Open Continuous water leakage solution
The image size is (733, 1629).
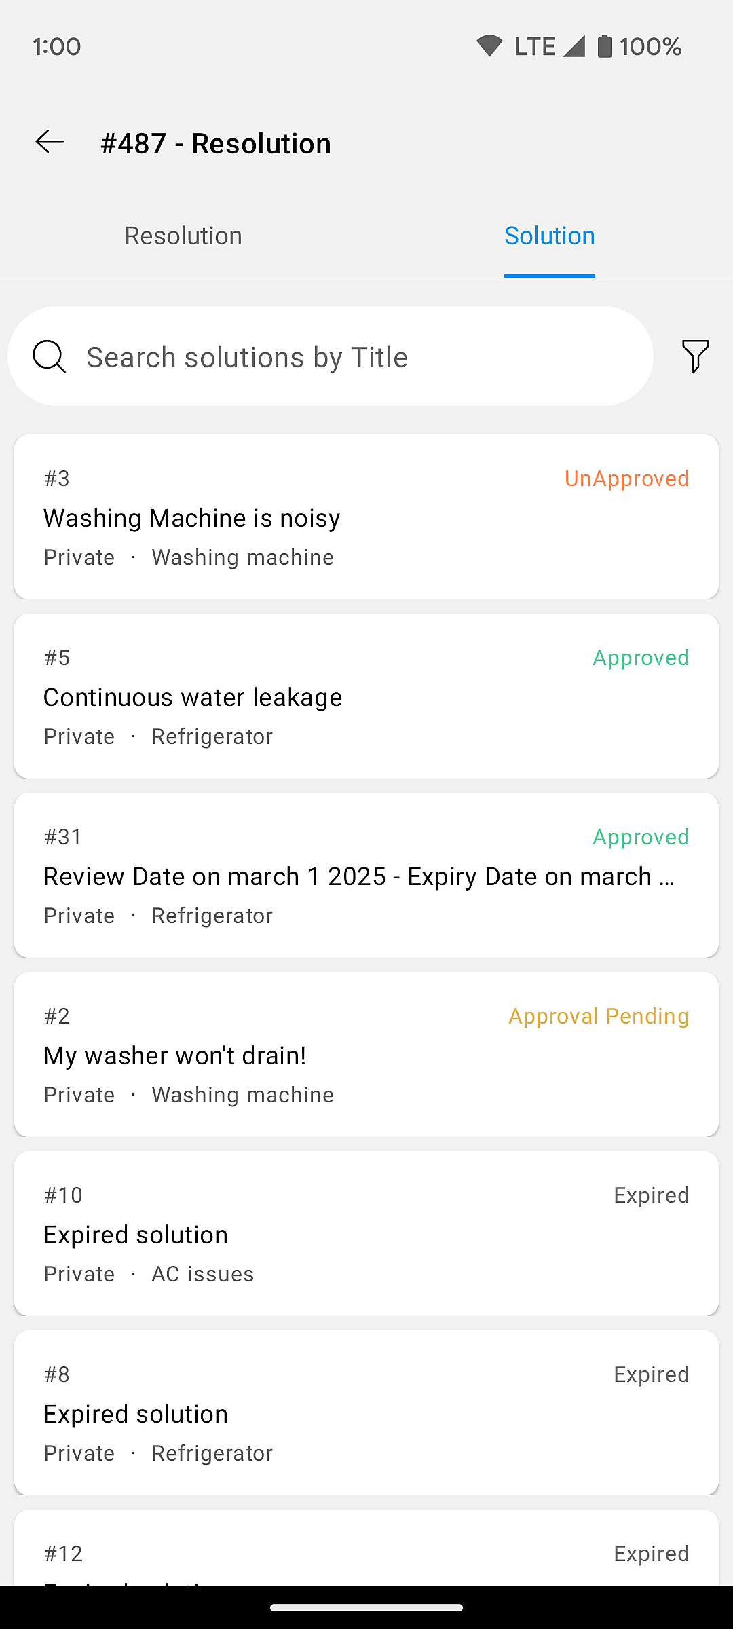(366, 696)
